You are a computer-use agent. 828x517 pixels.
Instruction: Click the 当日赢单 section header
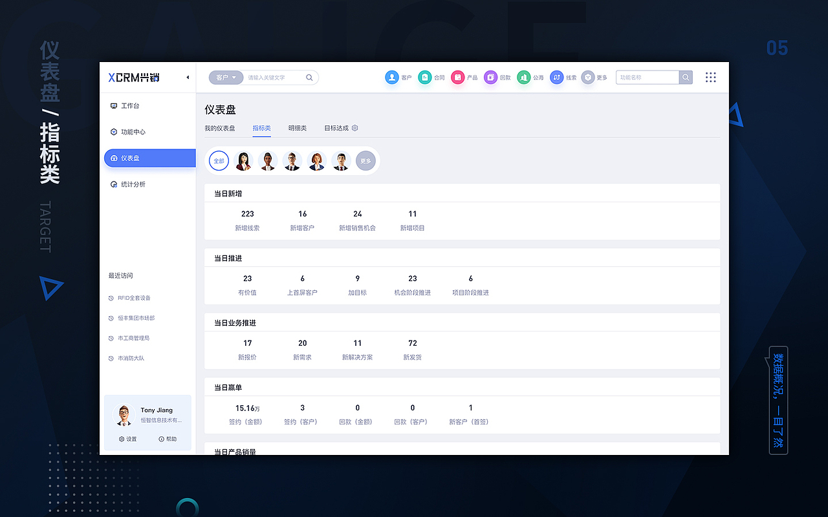(228, 387)
